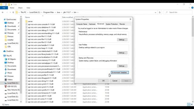Viewport: 194px width, 109px height.
Task: Open Startup and Recovery Settings button
Action: tap(122, 66)
